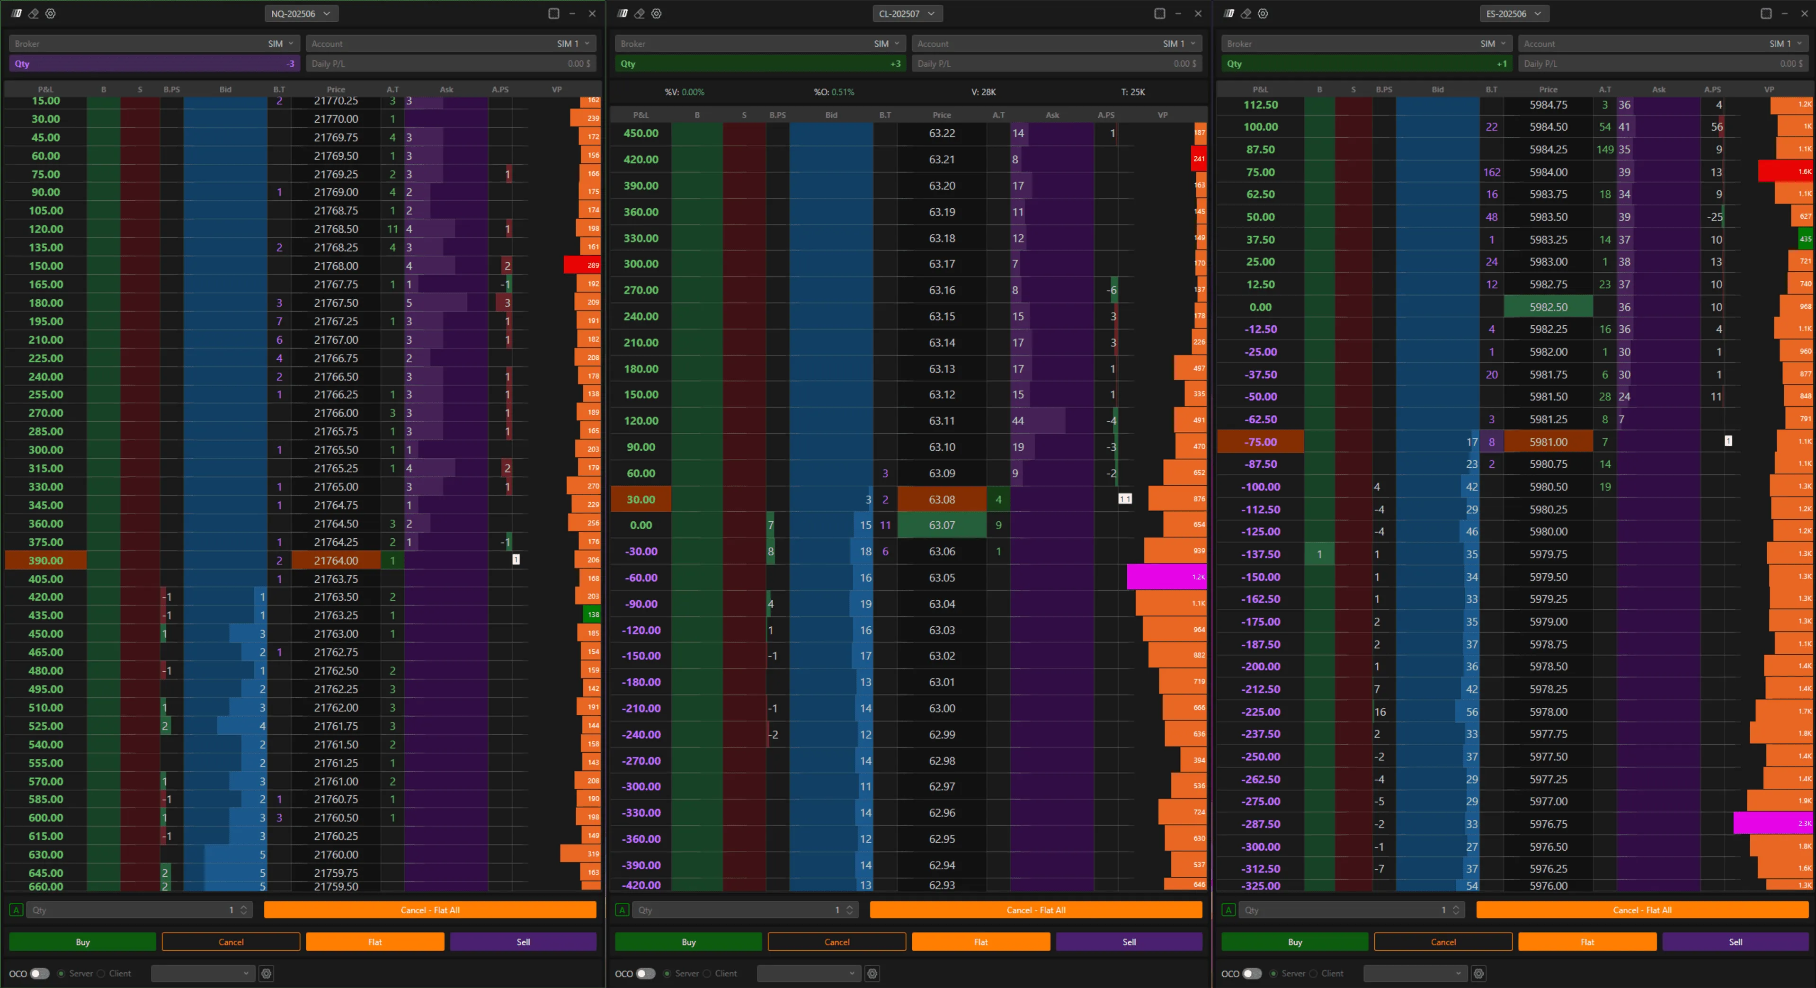Viewport: 1816px width, 988px height.
Task: Open settings gear on the CL-202507 panel
Action: 656,13
